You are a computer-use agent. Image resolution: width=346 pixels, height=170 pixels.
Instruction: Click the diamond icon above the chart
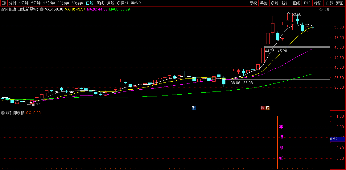[321, 10]
